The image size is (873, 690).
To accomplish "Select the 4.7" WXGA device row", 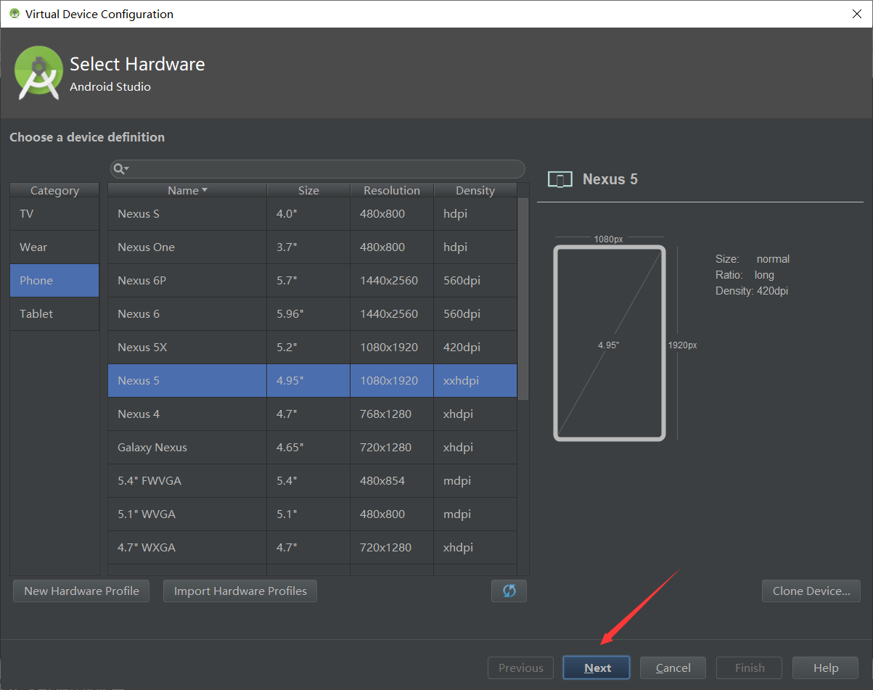I will click(313, 548).
